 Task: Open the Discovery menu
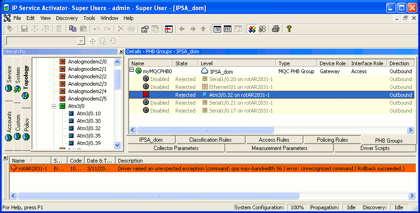[x=67, y=18]
